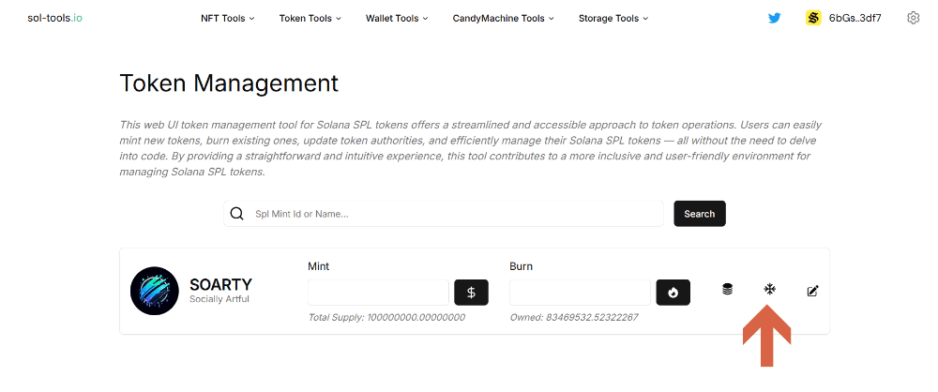Focus the Spl Mint Id search field
Image resolution: width=938 pixels, height=392 pixels.
(455, 214)
